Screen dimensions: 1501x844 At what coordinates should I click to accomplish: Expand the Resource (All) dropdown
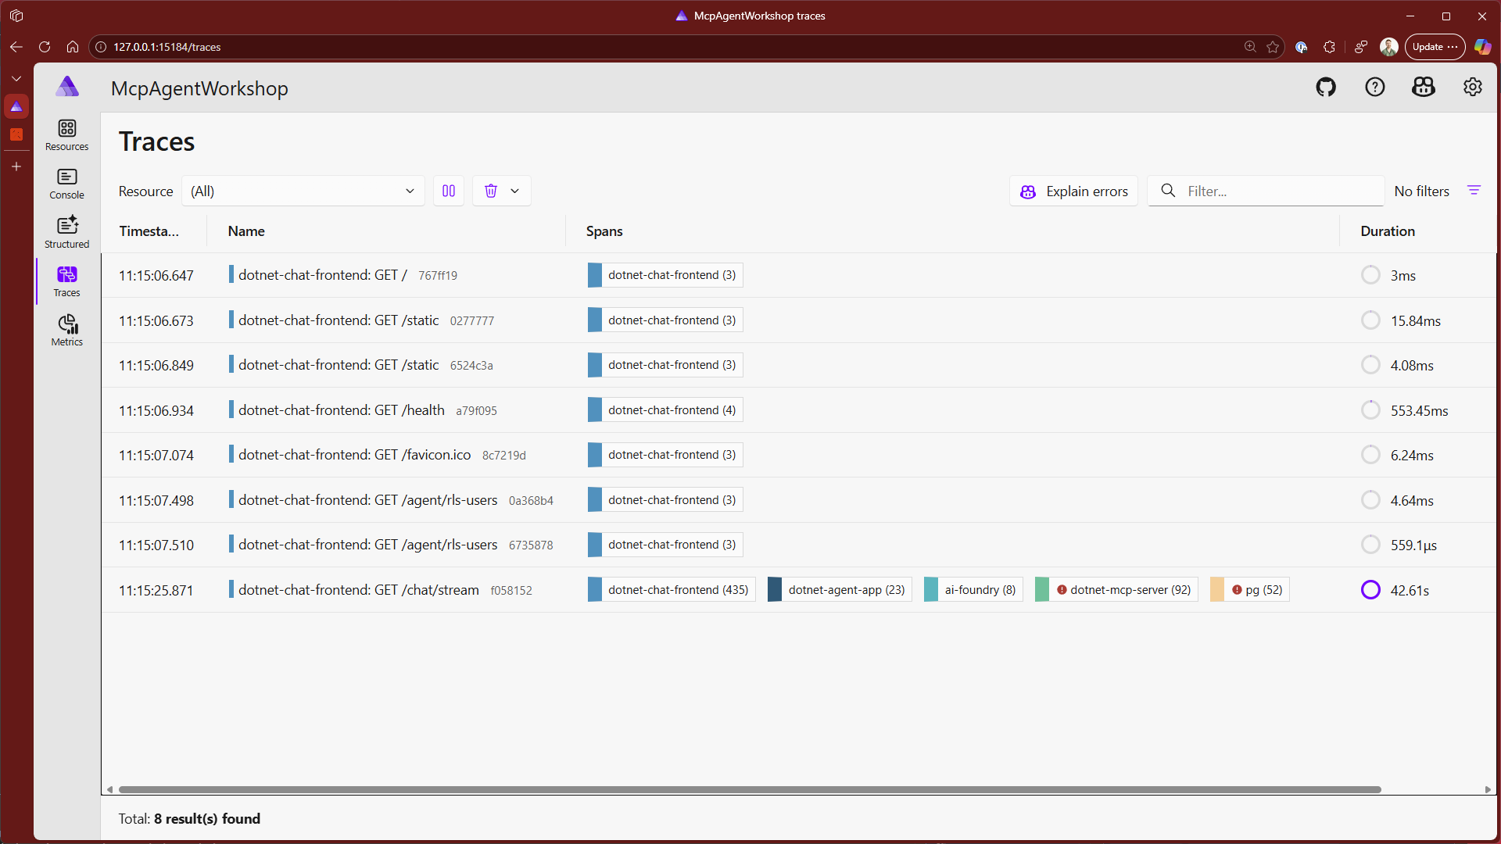[x=303, y=191]
